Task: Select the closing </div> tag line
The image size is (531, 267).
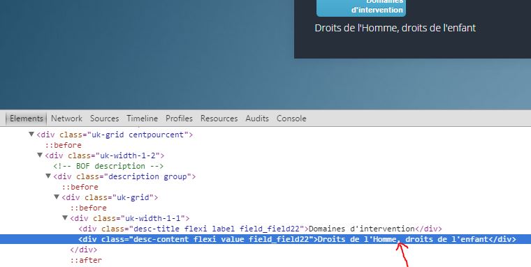Action: coord(84,250)
